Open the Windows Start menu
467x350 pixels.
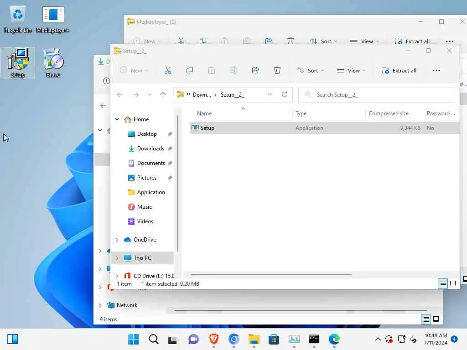(133, 339)
